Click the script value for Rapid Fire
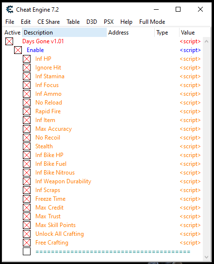The height and width of the screenshot is (264, 214). [x=190, y=111]
